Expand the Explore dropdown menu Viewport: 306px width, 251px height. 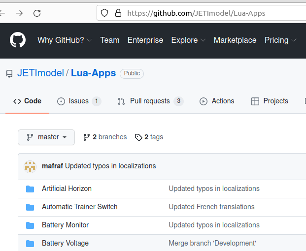pyautogui.click(x=188, y=40)
